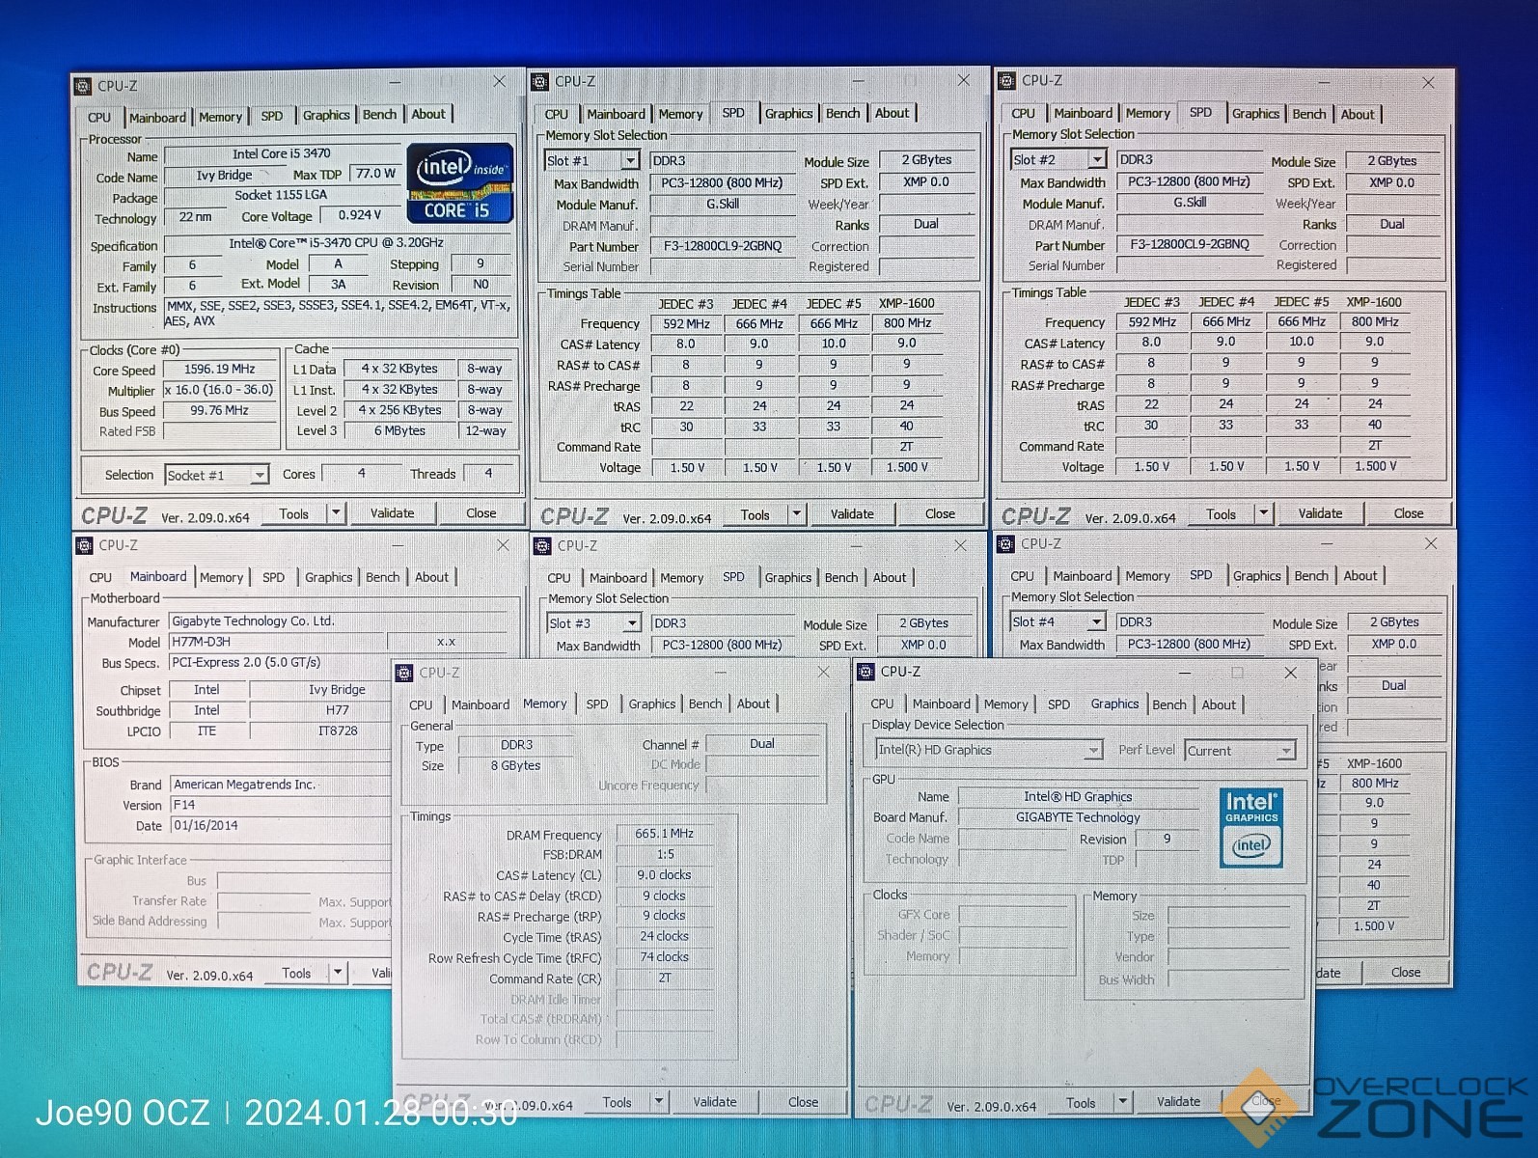The width and height of the screenshot is (1538, 1158).
Task: Click CPU-Z title icon in DRAM Timings window
Action: pos(404,673)
